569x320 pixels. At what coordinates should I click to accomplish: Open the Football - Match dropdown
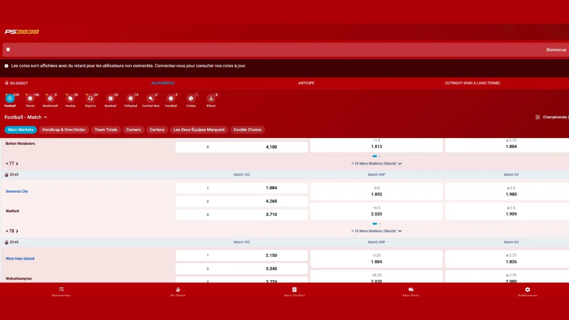(x=26, y=117)
